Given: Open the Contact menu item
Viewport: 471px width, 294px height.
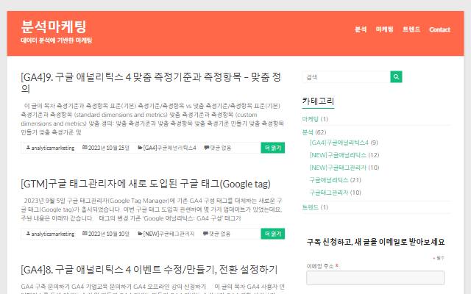Looking at the screenshot, I should point(439,29).
